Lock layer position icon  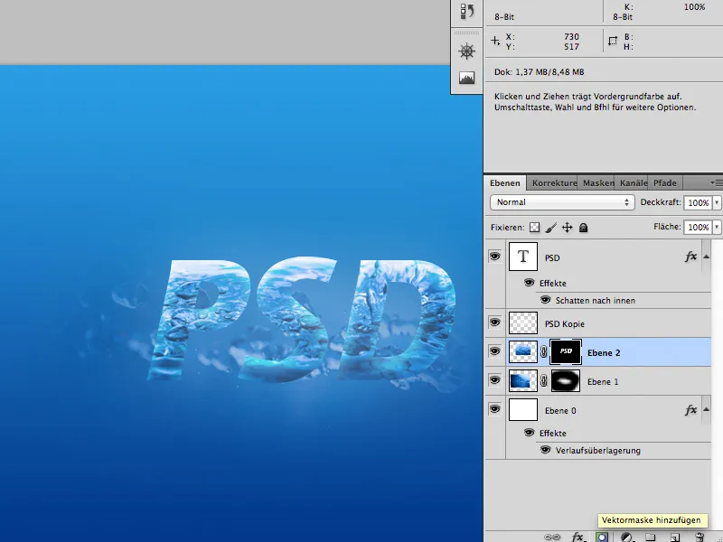pos(568,228)
